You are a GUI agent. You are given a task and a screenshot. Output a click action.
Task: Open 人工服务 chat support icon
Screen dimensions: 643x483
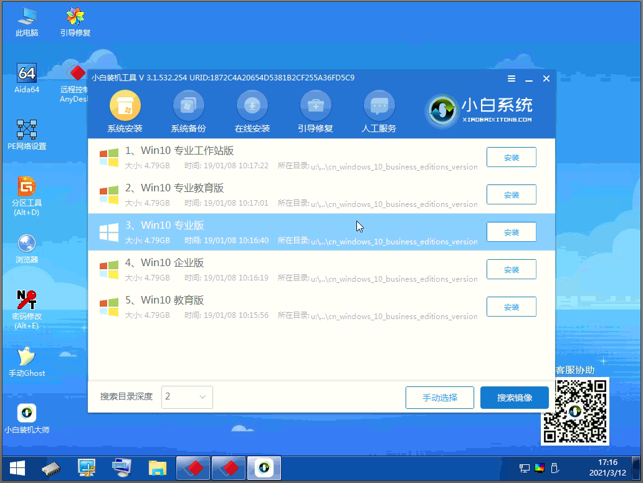[379, 107]
